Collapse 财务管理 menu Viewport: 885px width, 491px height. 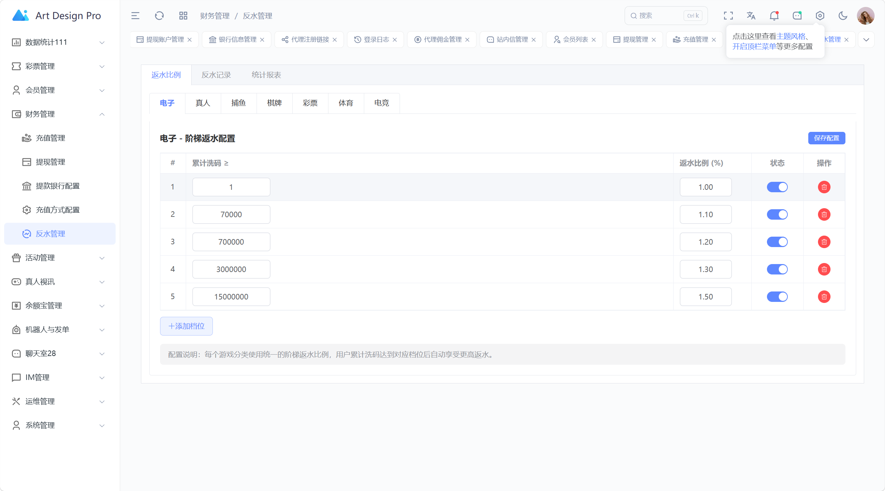pos(60,114)
